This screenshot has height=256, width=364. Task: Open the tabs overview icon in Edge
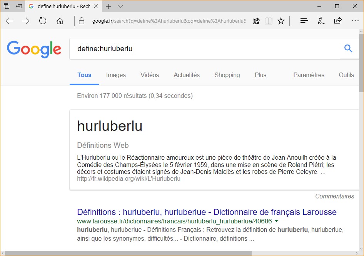coord(7,6)
